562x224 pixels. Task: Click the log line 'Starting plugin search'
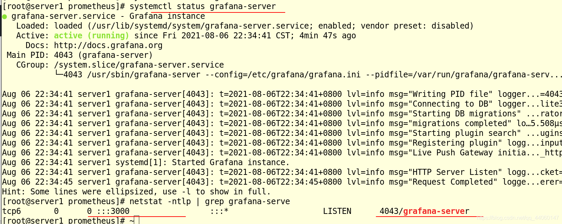pos(282,133)
